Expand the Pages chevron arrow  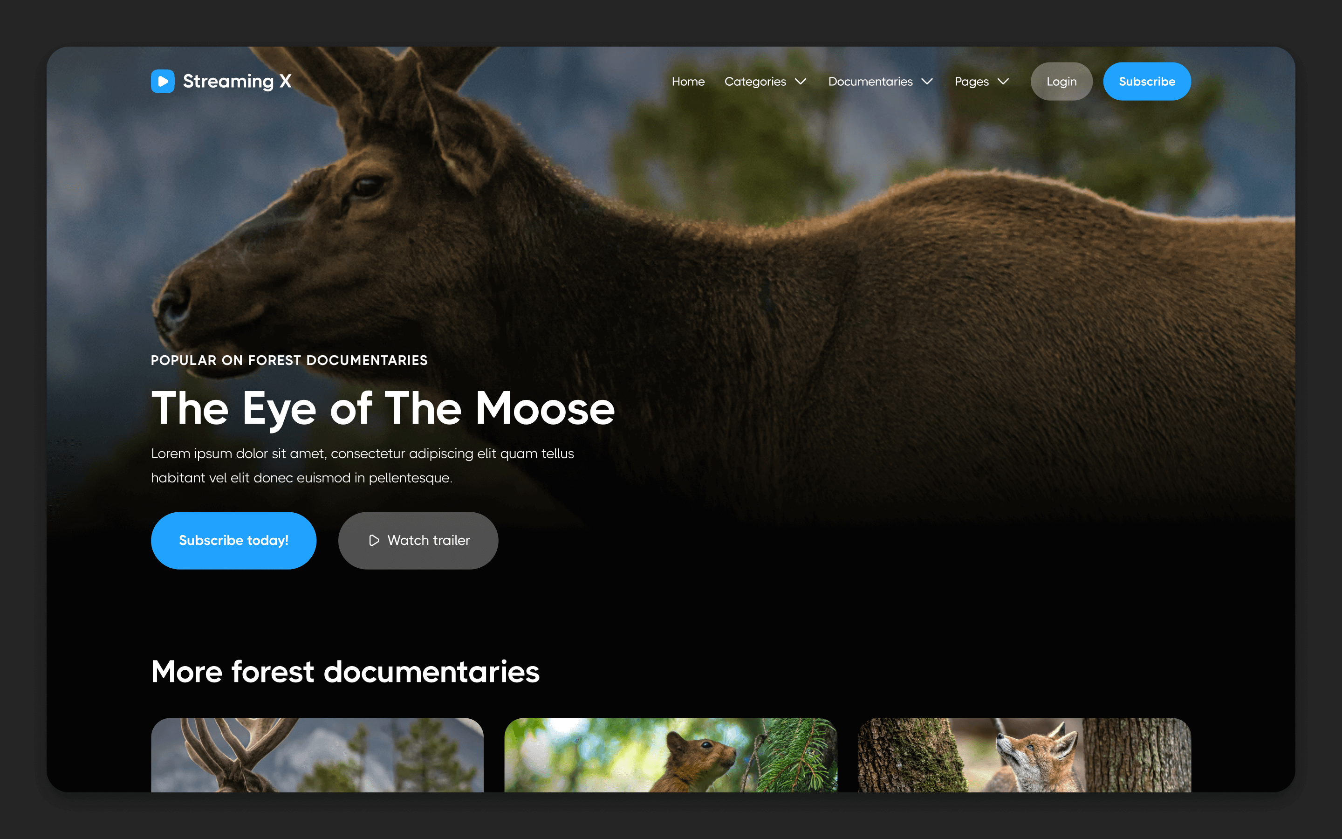tap(1003, 82)
